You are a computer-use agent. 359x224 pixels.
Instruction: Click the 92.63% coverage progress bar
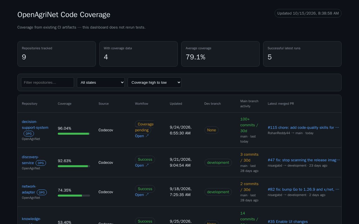click(x=74, y=166)
